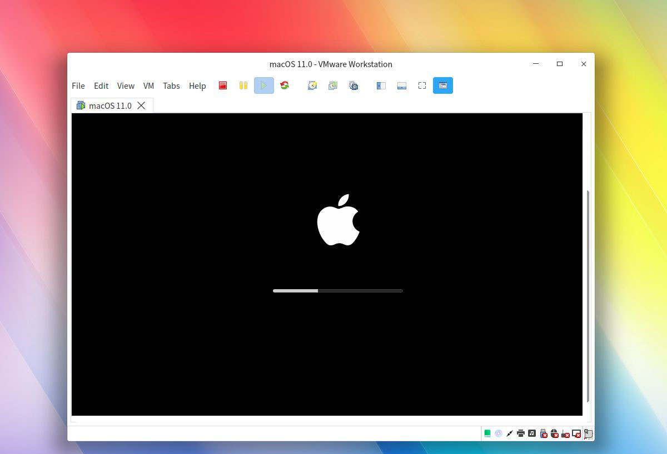Pause the VM with the yellow suspend icon
Image resolution: width=667 pixels, height=454 pixels.
[243, 85]
